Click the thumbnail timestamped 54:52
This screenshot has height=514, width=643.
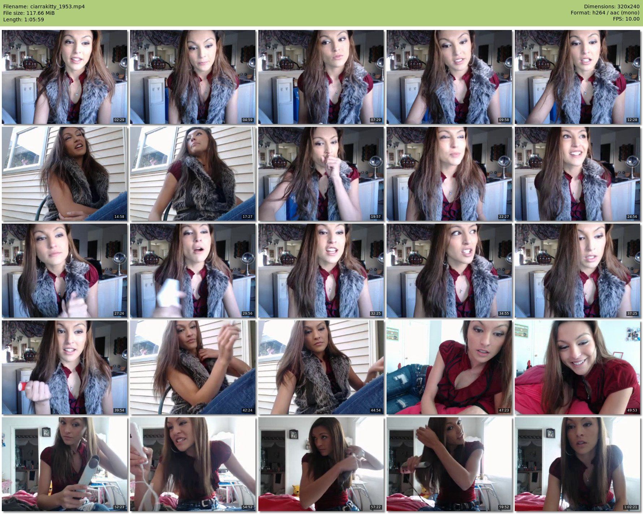tap(193, 464)
